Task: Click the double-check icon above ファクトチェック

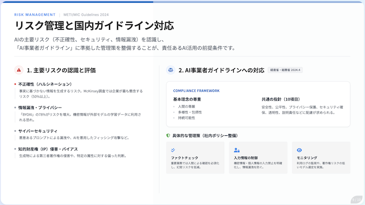Action: click(x=173, y=150)
